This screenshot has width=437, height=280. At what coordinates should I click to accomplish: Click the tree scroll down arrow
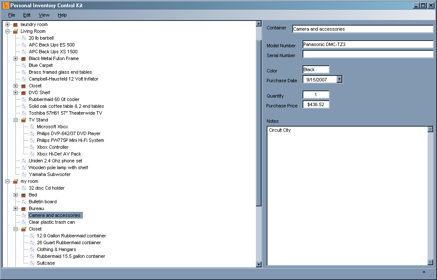[258, 264]
